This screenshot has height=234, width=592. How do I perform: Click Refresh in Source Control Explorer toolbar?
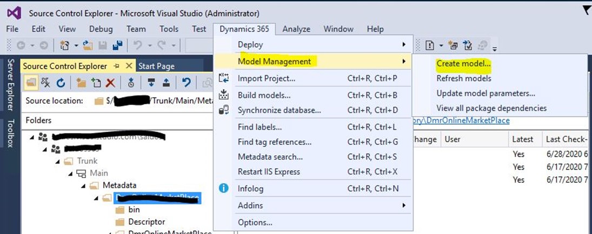(x=61, y=83)
